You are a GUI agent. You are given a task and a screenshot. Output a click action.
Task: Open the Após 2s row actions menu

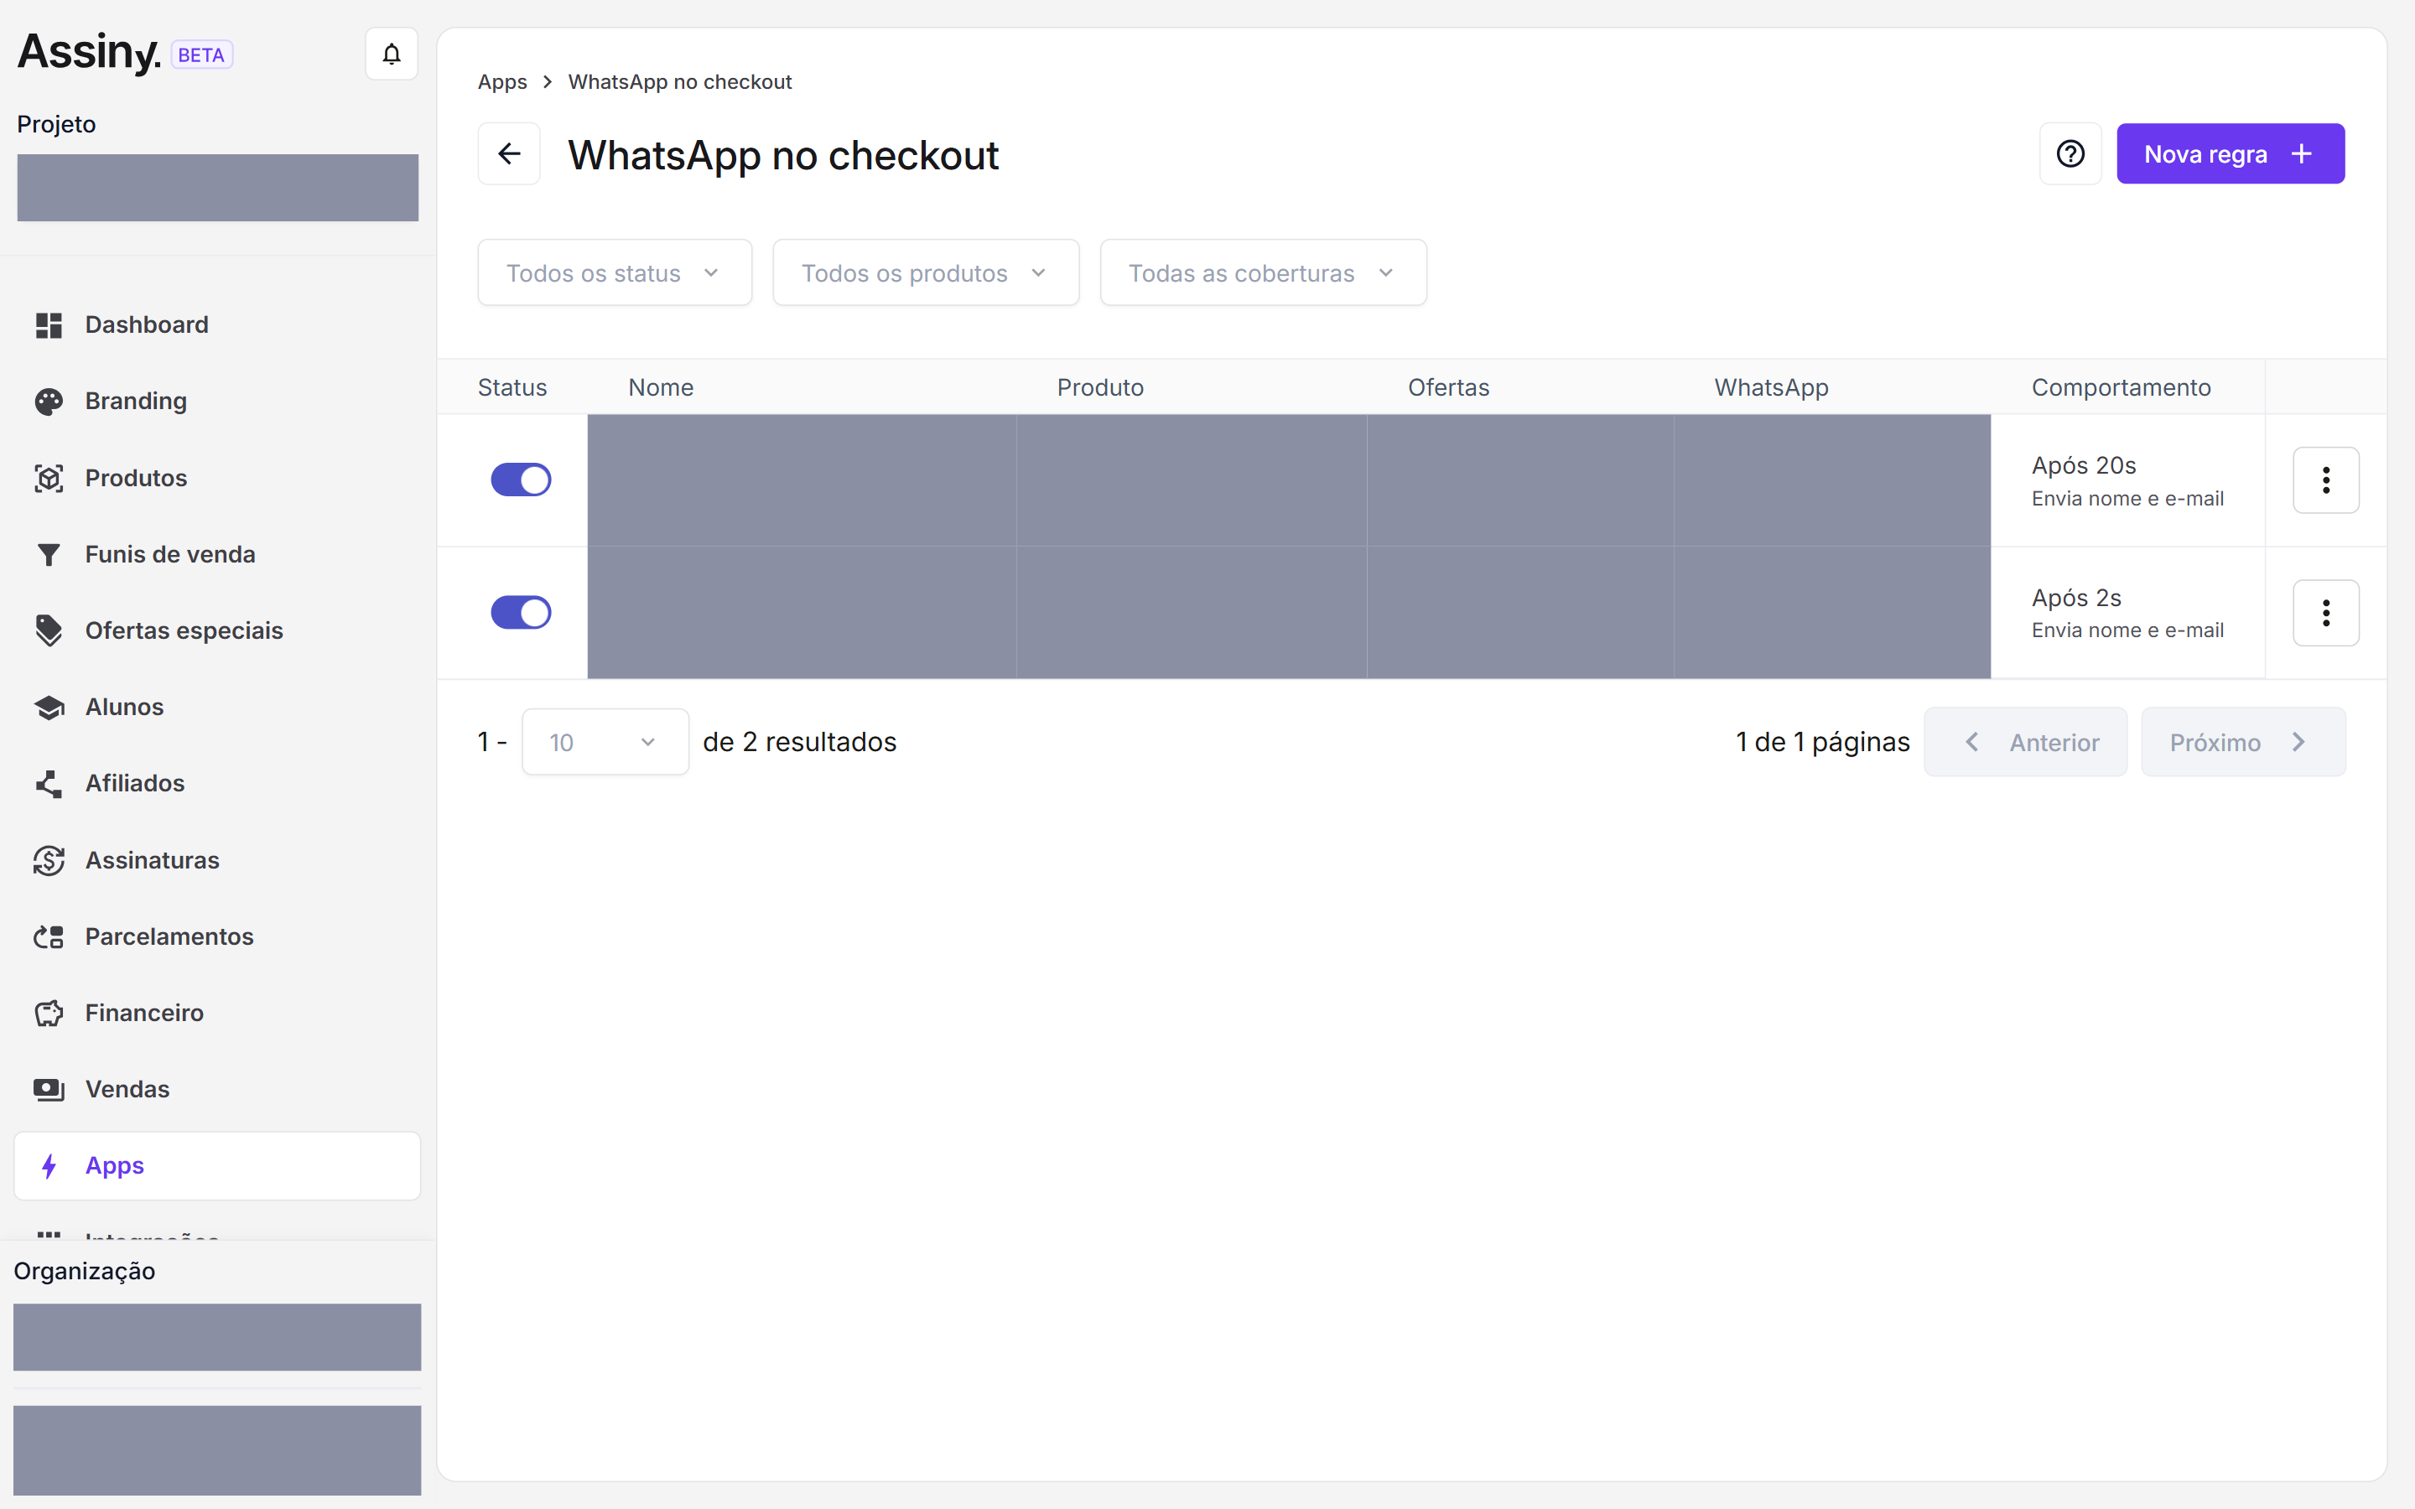tap(2325, 613)
